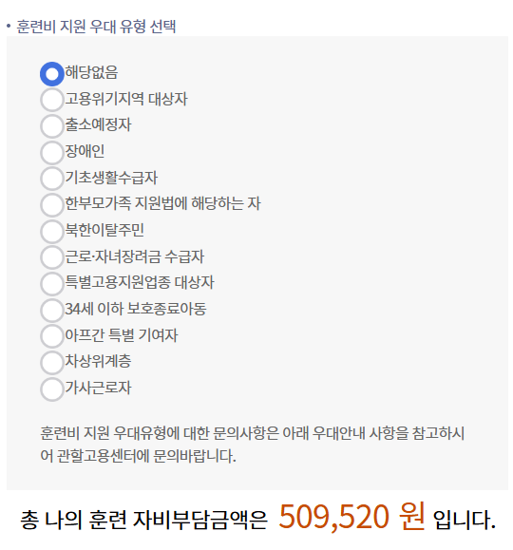
Task: Click the 훈련비 지원 우대 유형 선택 heading
Action: click(96, 27)
